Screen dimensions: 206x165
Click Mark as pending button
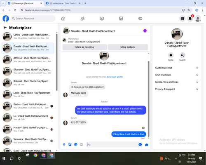pos(84,47)
